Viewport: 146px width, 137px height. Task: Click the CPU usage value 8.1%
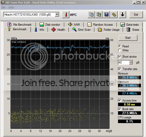point(129,121)
